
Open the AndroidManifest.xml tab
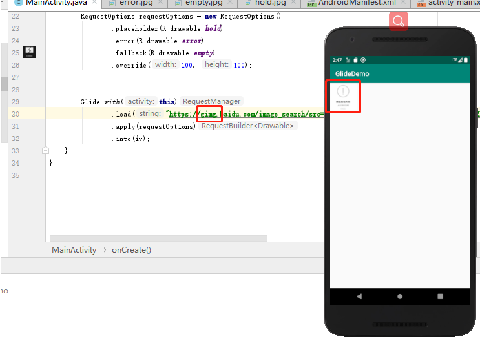[x=357, y=3]
